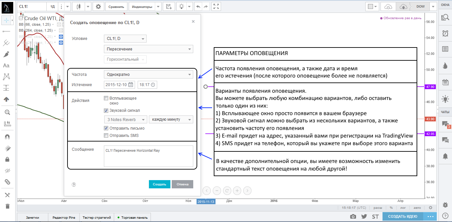
Task: Open the Однократно frequency dropdown
Action: [149, 75]
